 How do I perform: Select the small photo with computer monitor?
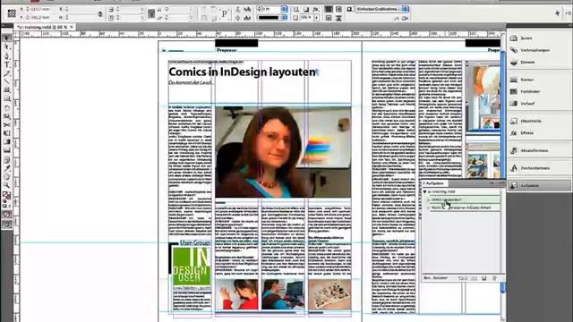(283, 294)
